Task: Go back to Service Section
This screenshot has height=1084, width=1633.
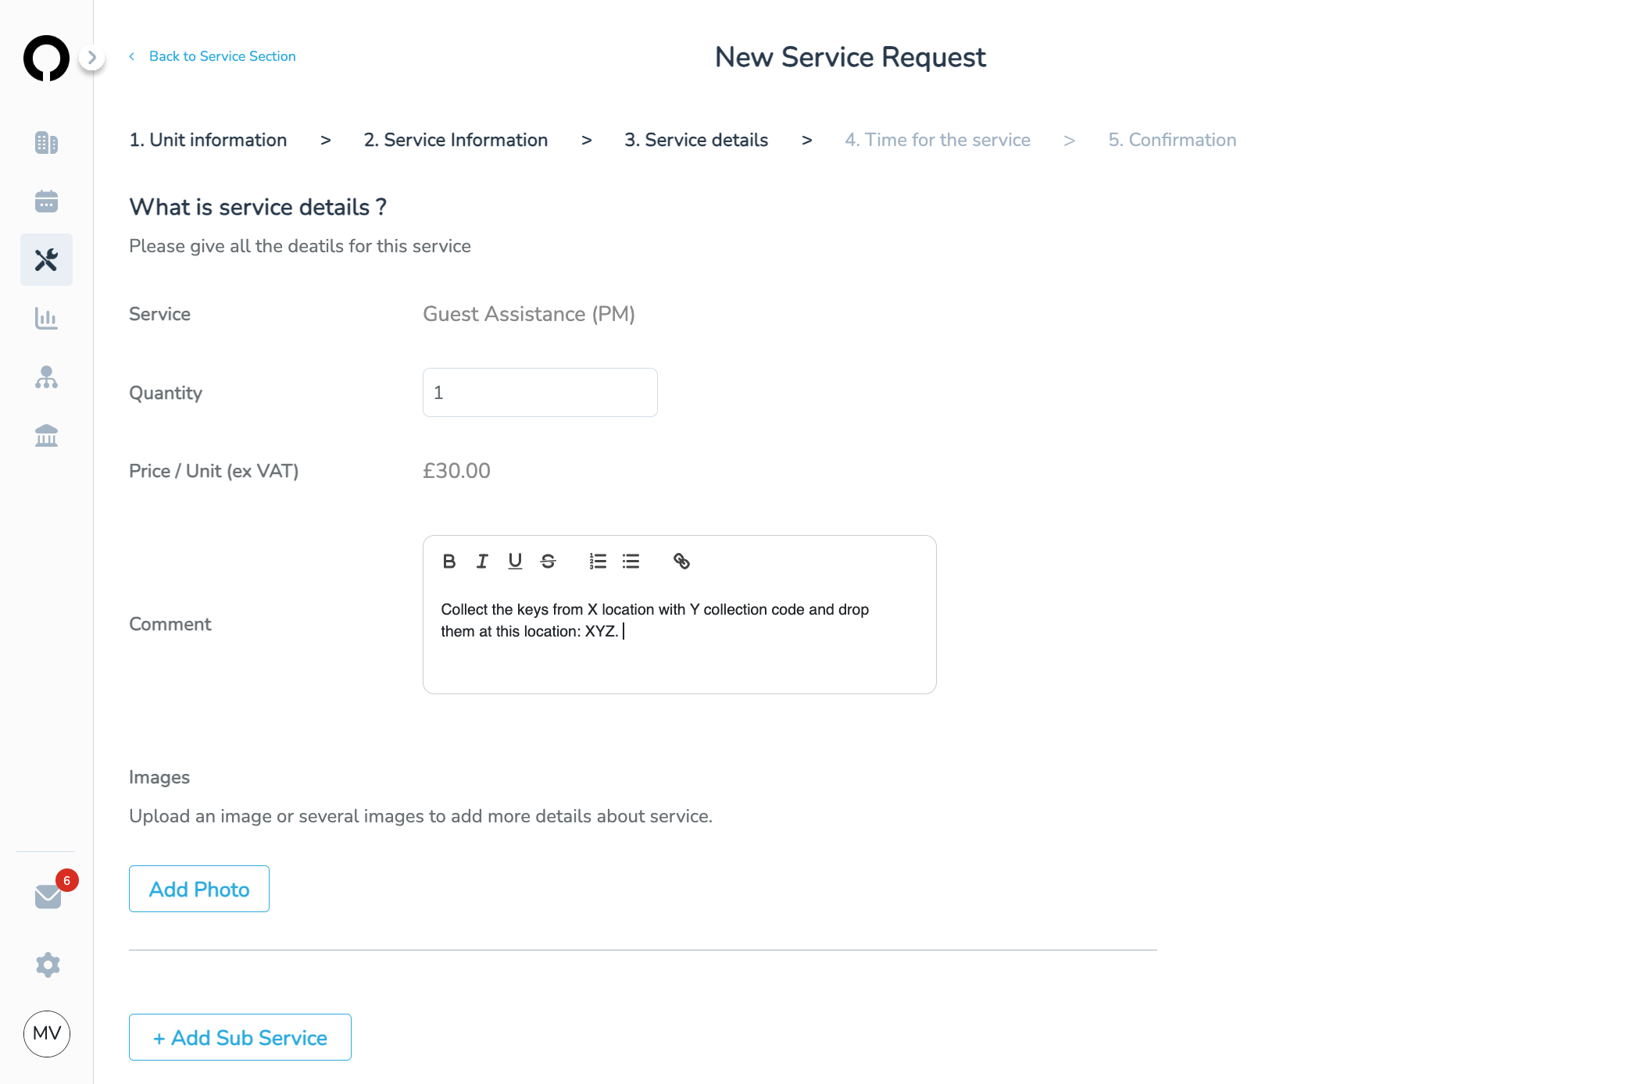Action: click(x=213, y=56)
